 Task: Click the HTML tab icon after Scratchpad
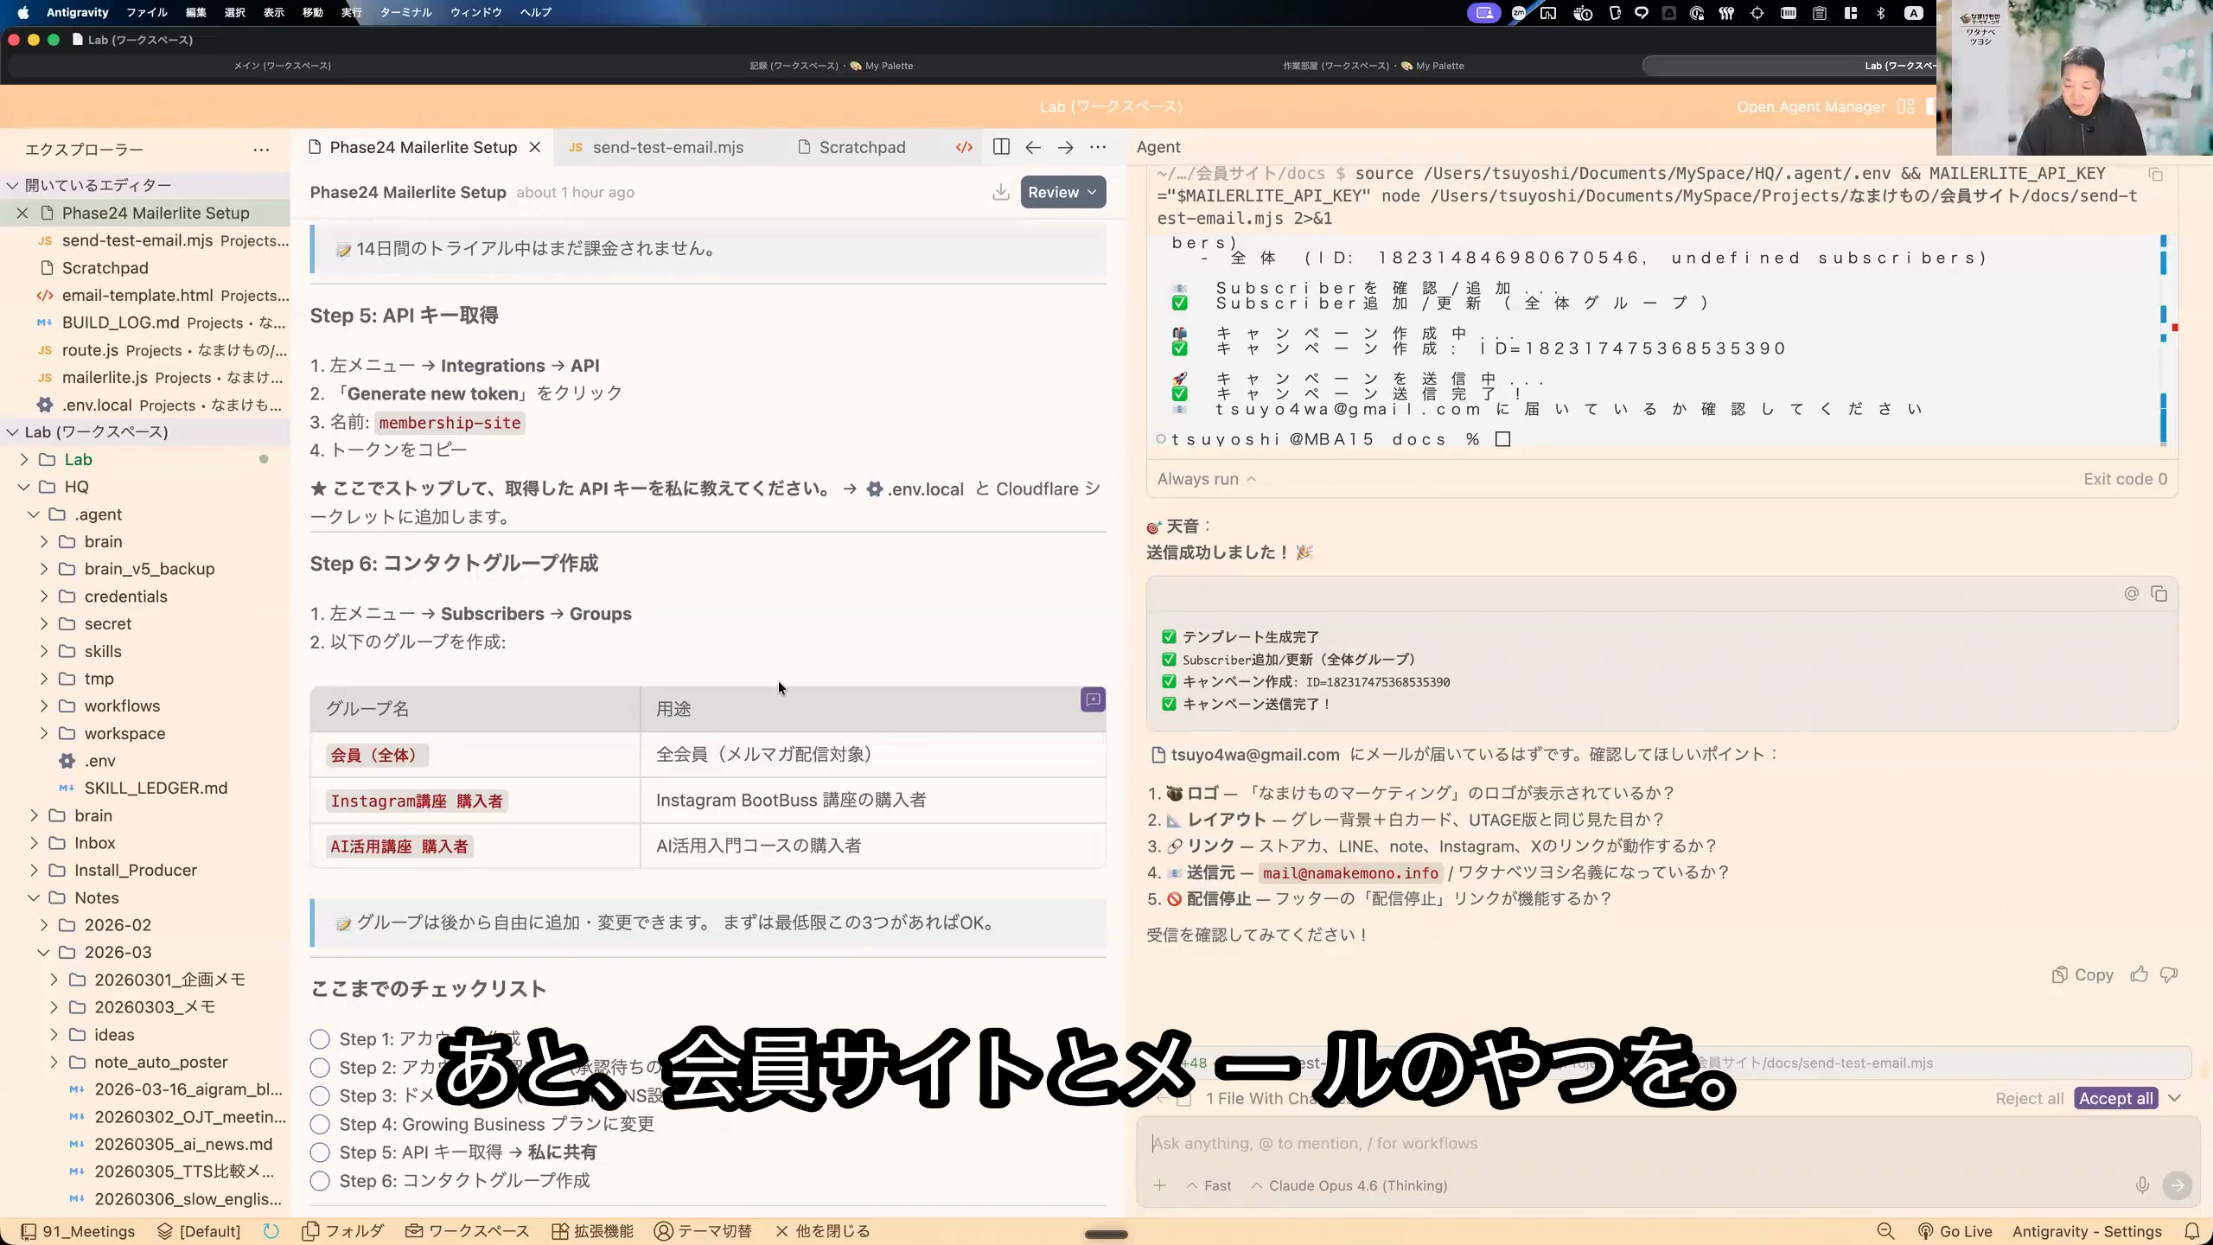pyautogui.click(x=964, y=147)
